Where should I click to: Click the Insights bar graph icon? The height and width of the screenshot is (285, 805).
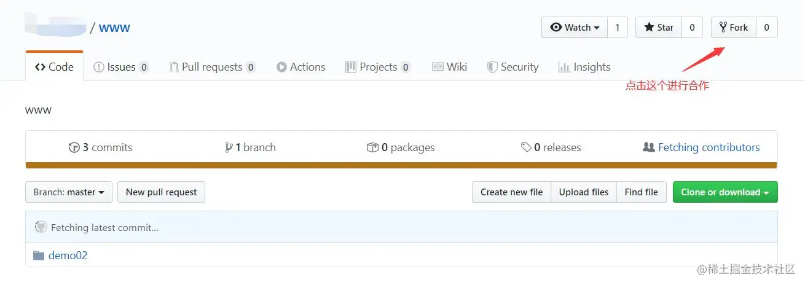coord(563,67)
